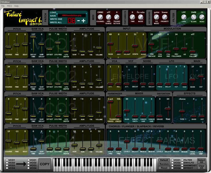Check copy-source VCO3 left of the arrow

point(7,165)
